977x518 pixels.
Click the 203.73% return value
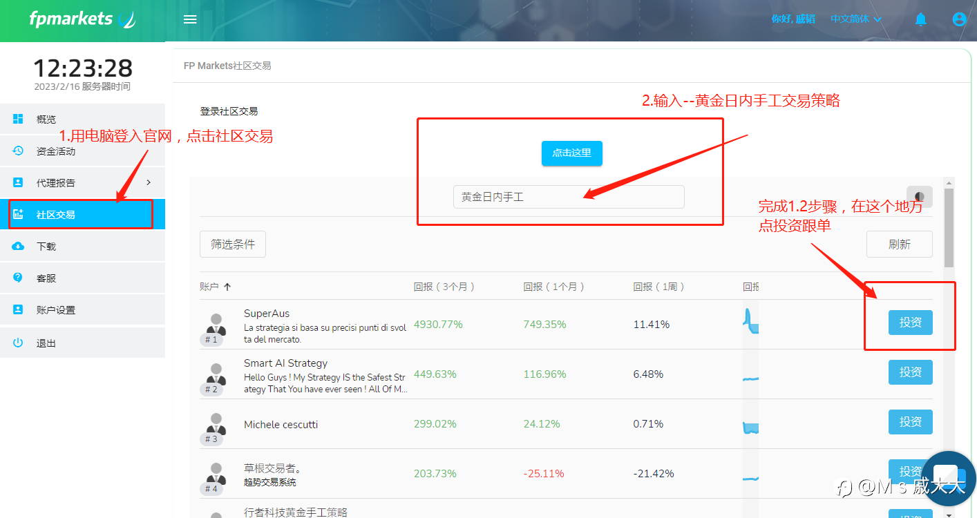point(435,474)
